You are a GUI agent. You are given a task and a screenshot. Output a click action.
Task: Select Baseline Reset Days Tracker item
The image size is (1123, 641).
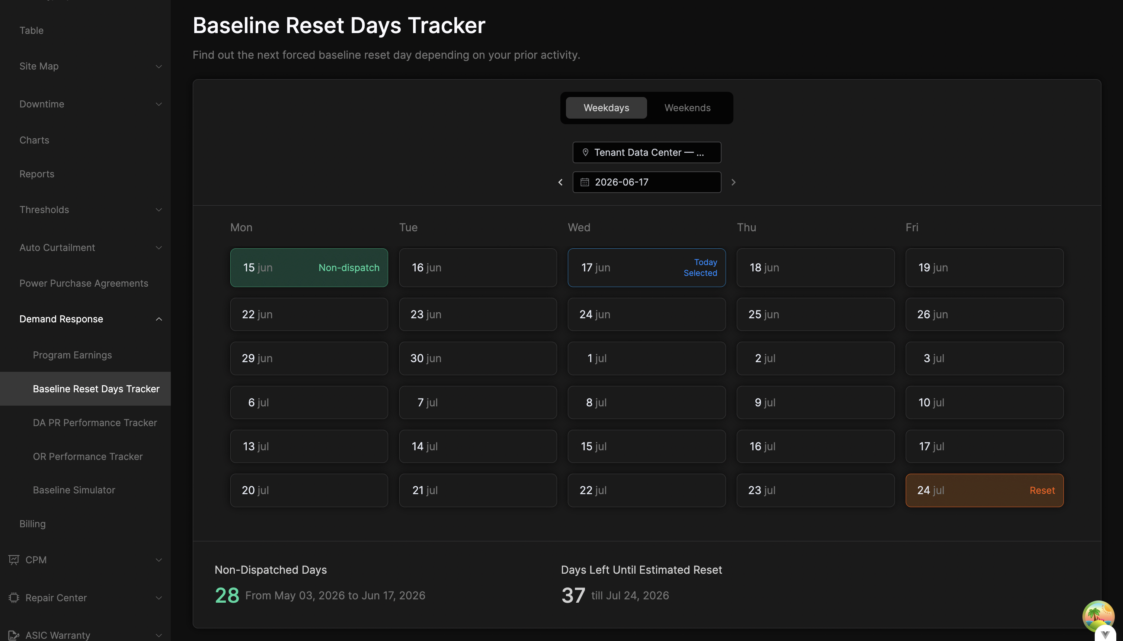(86, 389)
